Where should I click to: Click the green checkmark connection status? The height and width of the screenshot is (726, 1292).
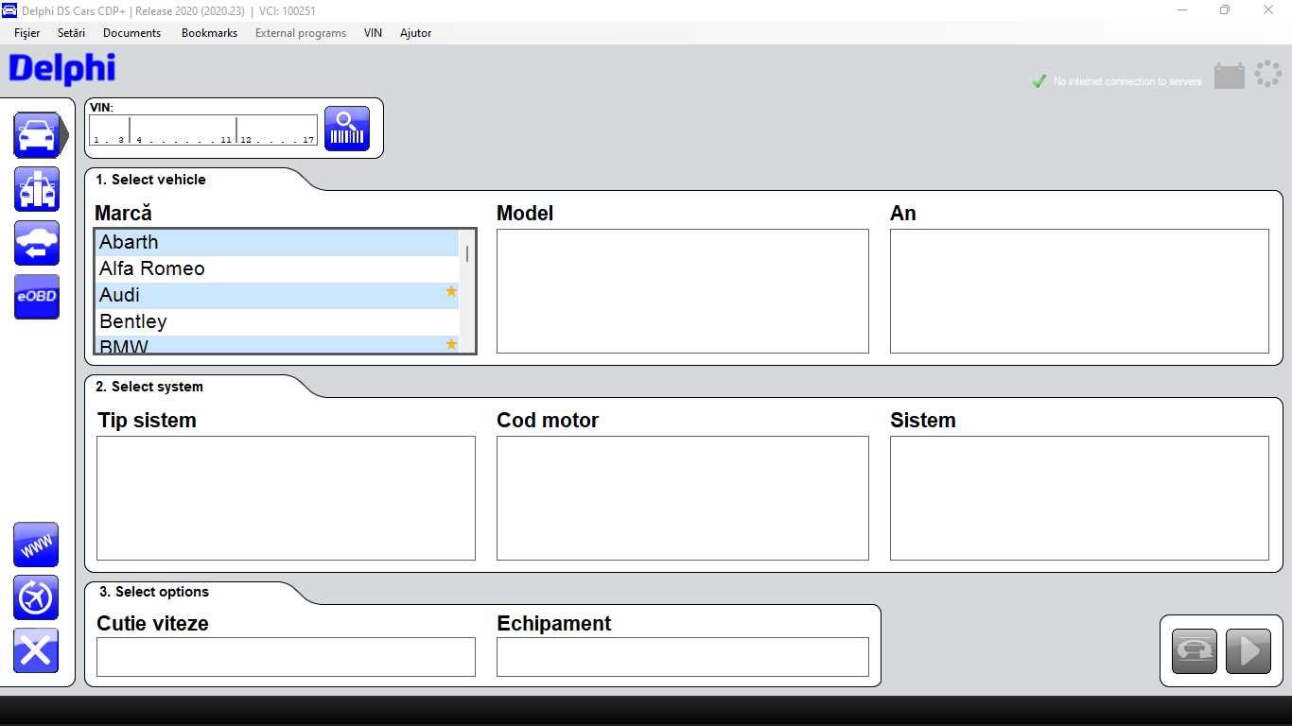[x=1039, y=81]
